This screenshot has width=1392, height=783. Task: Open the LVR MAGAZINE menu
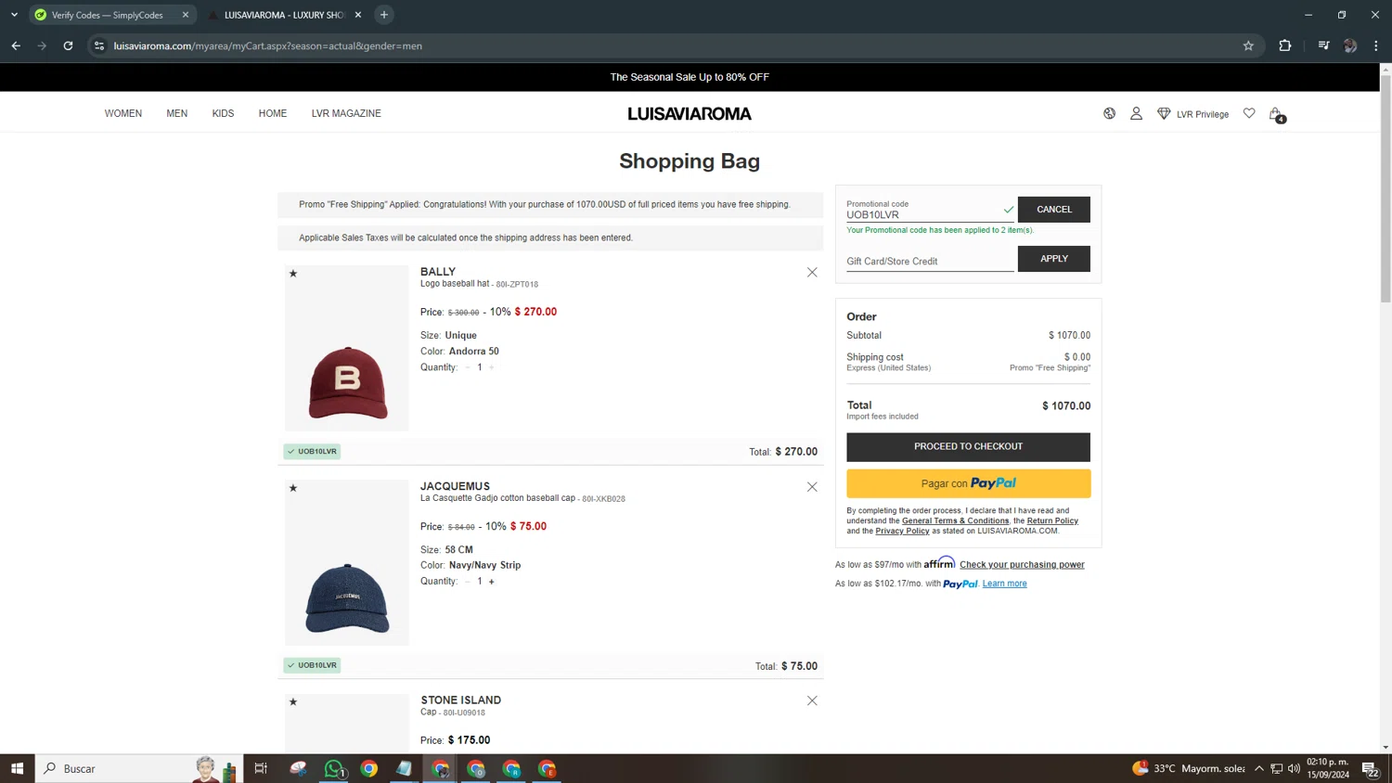click(x=346, y=113)
